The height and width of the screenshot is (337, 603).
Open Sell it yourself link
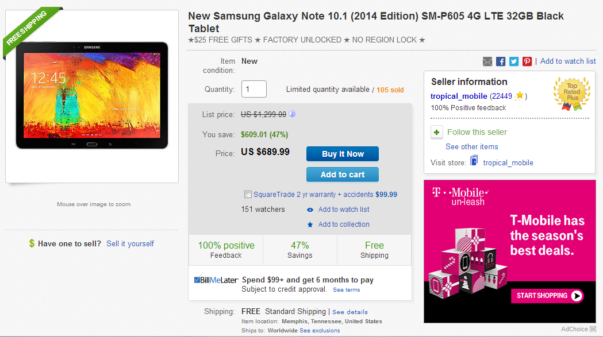point(130,243)
